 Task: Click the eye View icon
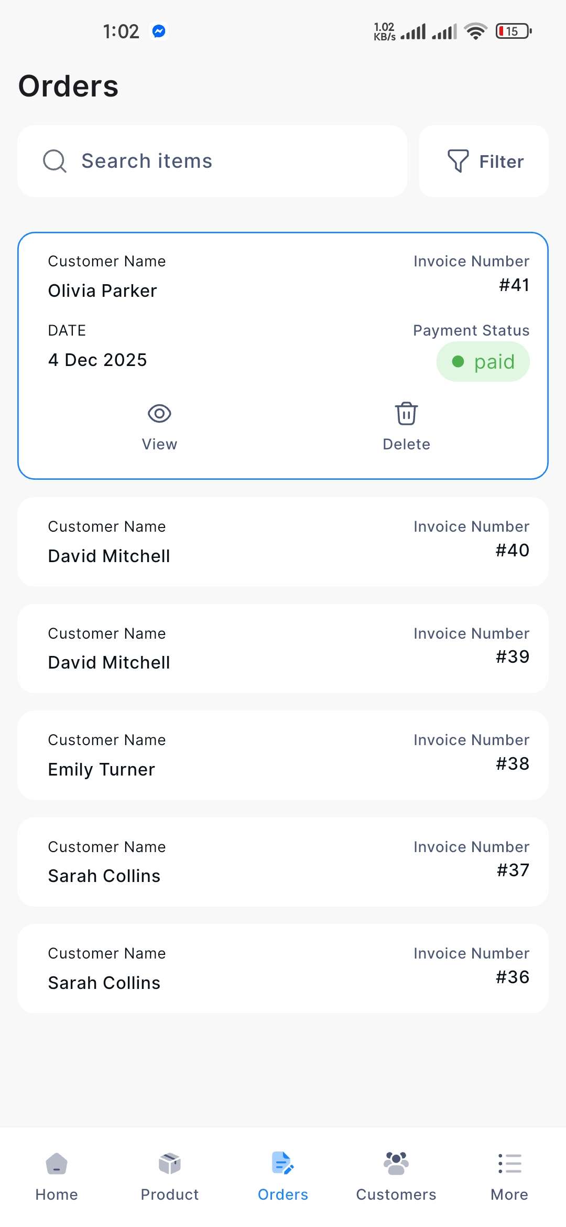[x=159, y=414]
